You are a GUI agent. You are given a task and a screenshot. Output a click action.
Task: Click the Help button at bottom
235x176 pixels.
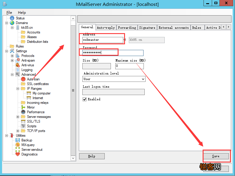coord(92,156)
